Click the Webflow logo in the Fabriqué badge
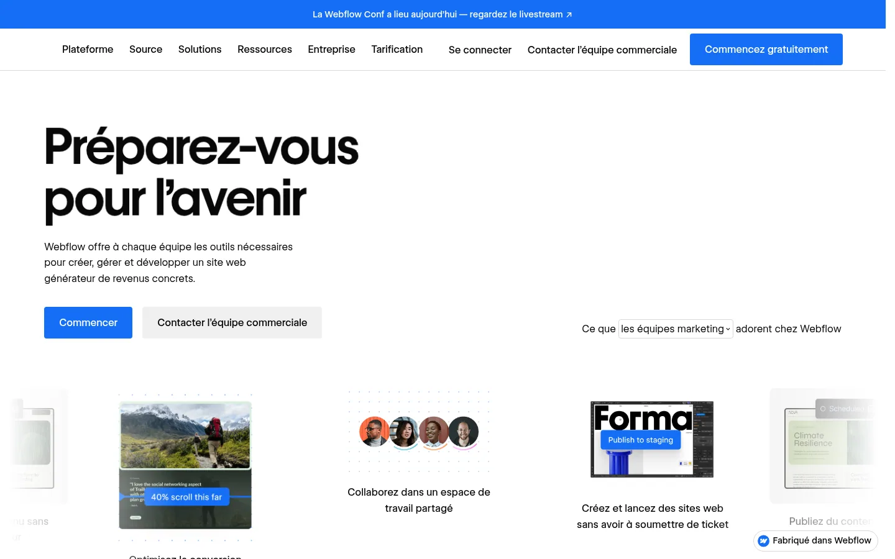 click(x=764, y=541)
